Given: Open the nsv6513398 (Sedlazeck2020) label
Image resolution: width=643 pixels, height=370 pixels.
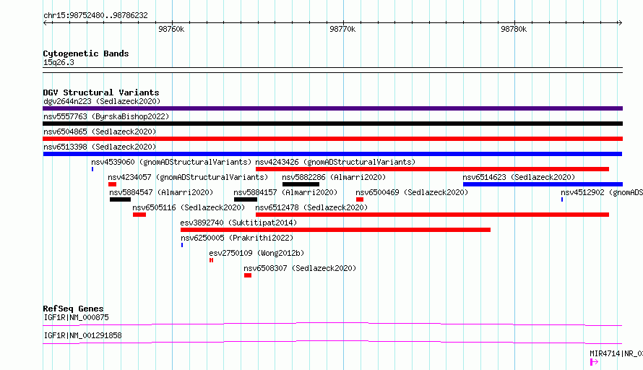Looking at the screenshot, I should (100, 147).
